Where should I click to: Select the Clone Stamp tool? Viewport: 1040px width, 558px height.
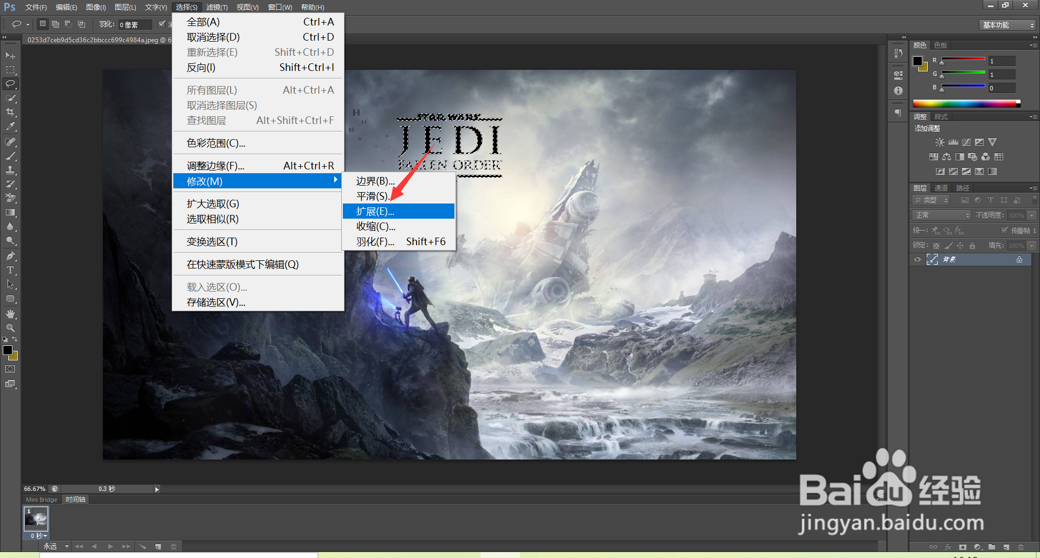coord(10,170)
